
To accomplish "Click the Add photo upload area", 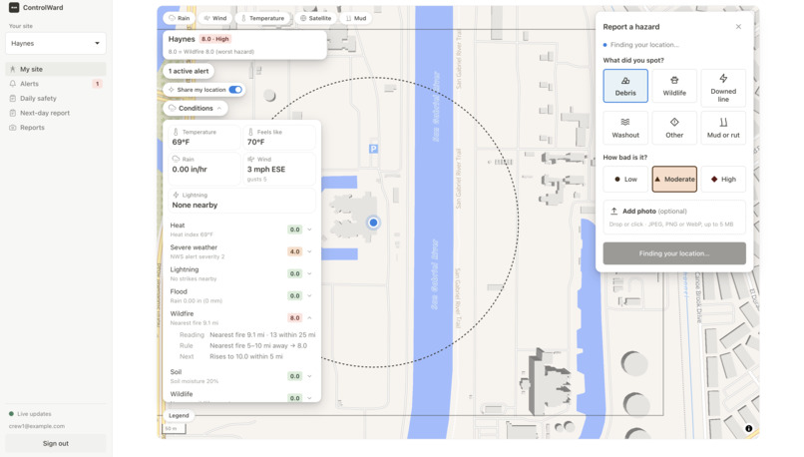I will tap(674, 217).
